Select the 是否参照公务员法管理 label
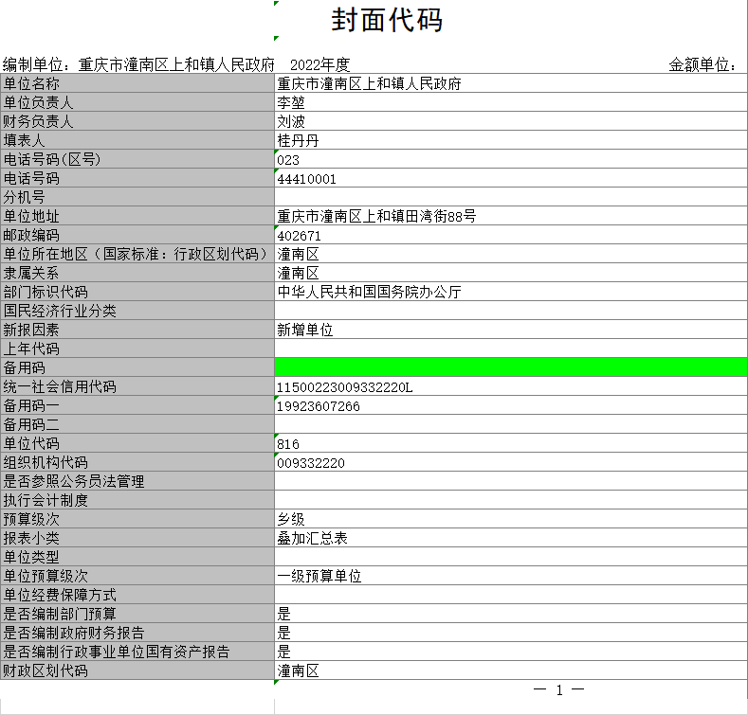The width and height of the screenshot is (748, 715). (137, 481)
